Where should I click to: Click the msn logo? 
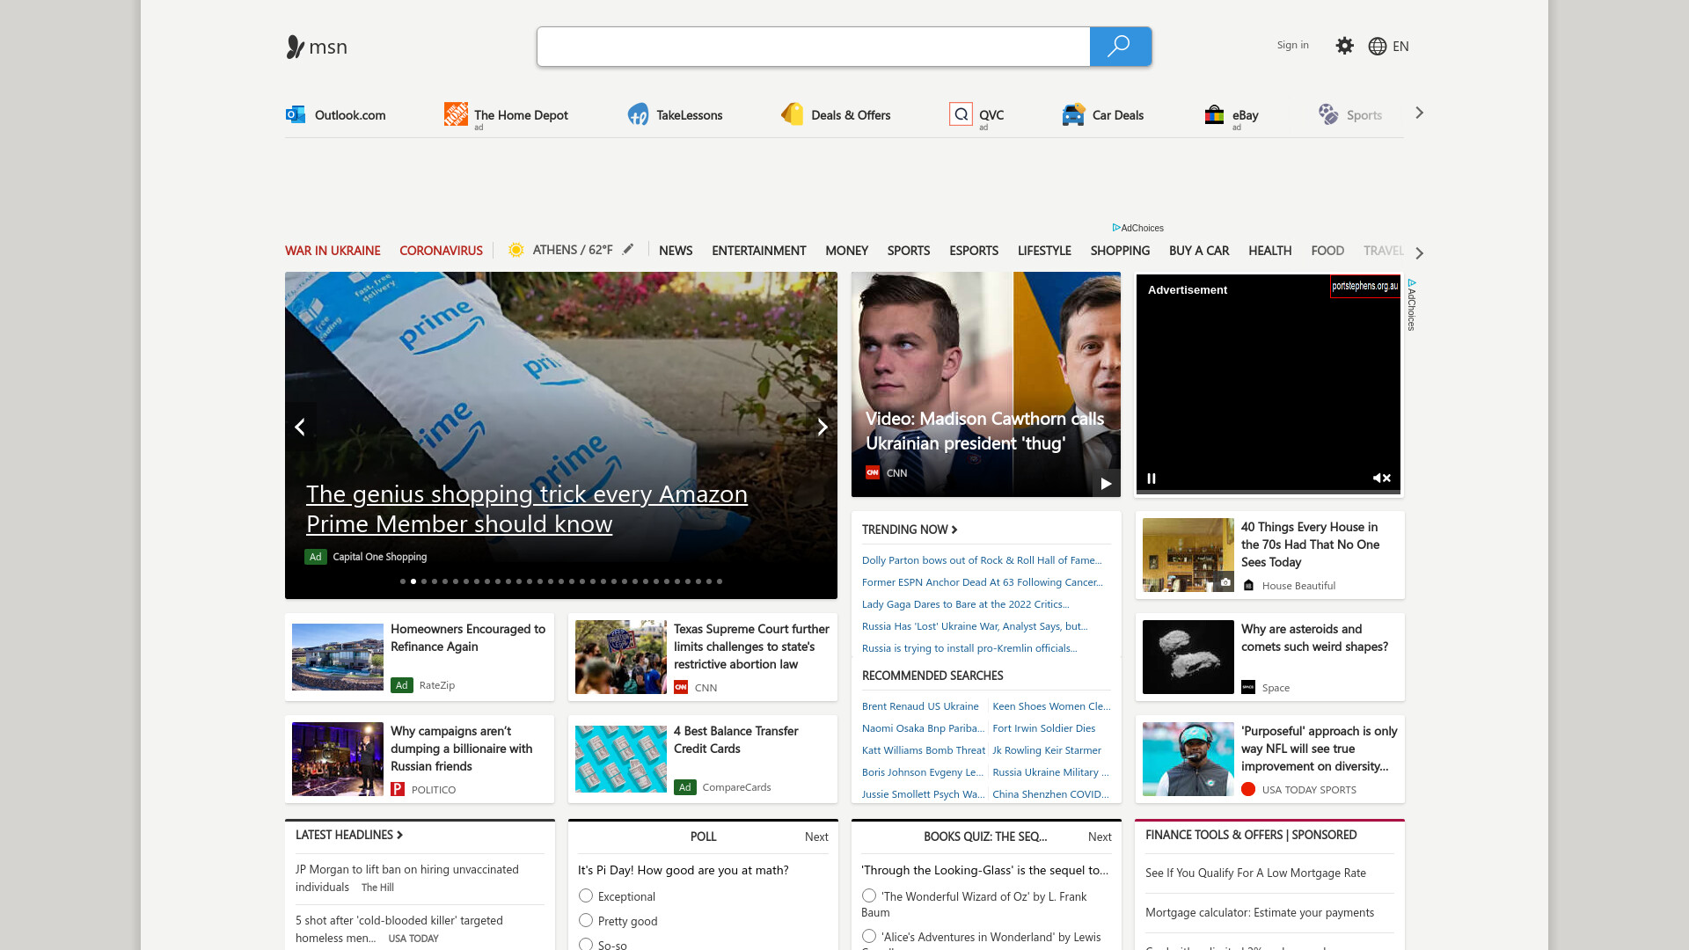(317, 47)
